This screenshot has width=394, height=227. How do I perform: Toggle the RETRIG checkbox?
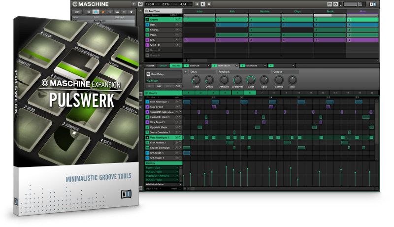[x=180, y=15]
